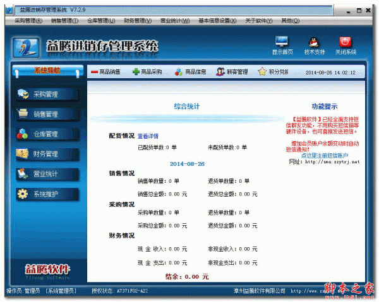Select 营业统计 sidebar button label
Screen dimensions: 379x302
tap(45, 174)
